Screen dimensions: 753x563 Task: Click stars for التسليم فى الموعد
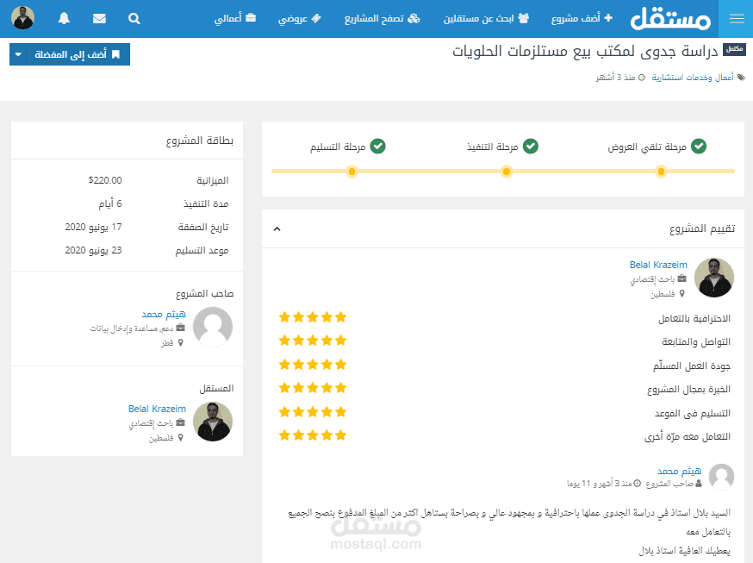tap(313, 411)
